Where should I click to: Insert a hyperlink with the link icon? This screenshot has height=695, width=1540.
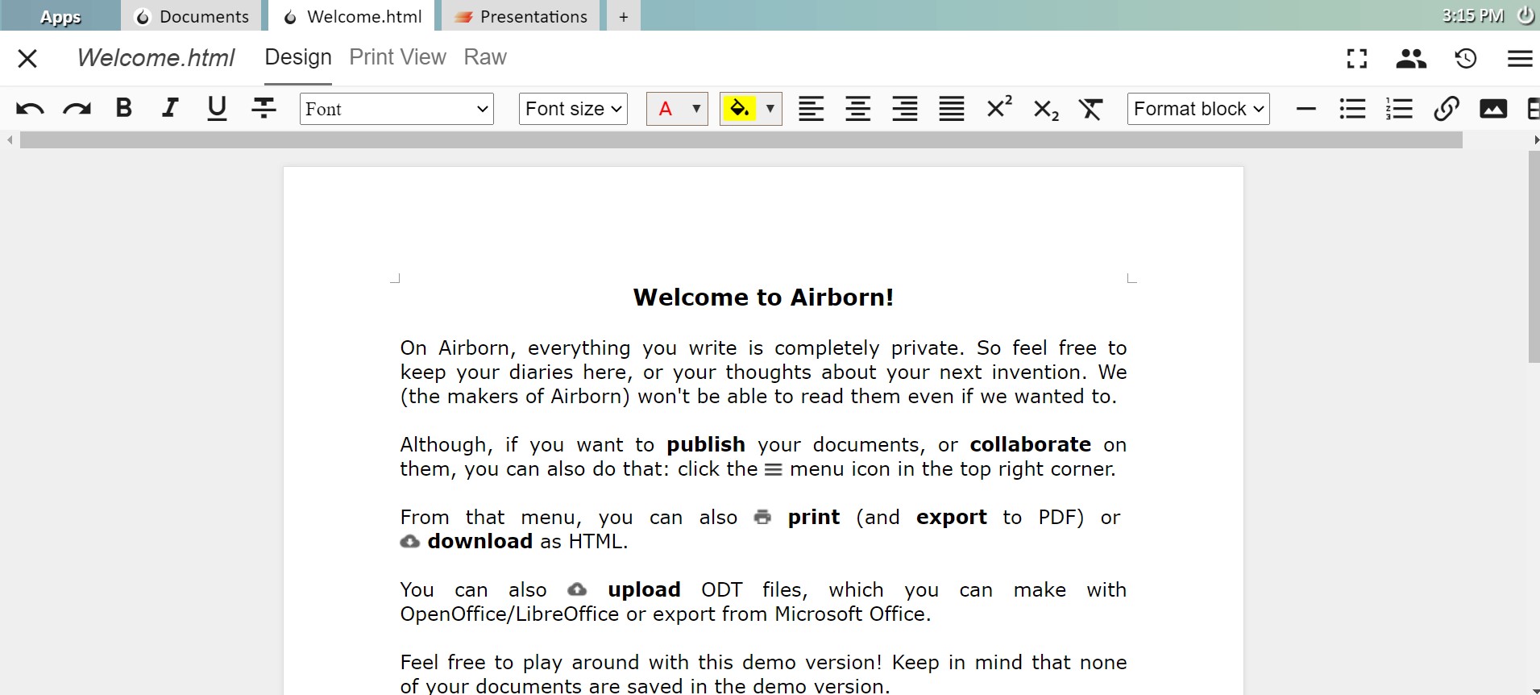1447,109
